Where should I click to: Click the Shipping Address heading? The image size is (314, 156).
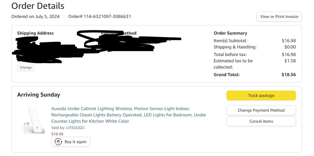pos(35,33)
